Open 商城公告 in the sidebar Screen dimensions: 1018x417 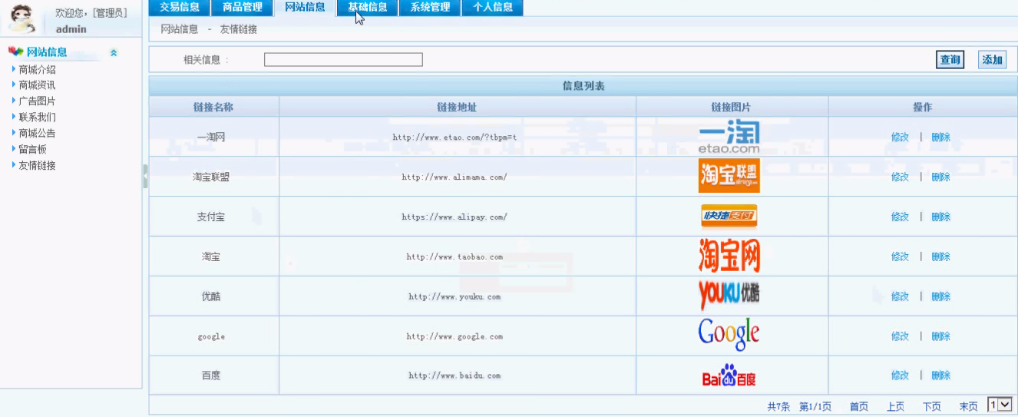[x=37, y=133]
